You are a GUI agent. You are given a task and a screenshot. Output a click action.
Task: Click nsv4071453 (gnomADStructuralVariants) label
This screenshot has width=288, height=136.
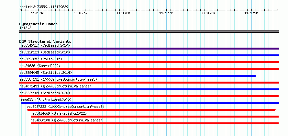click(55, 86)
